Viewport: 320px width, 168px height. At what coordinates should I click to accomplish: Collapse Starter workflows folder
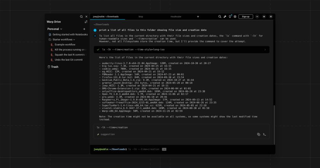pyautogui.click(x=74, y=40)
